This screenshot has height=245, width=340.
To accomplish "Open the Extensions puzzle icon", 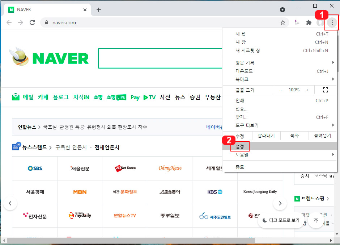I will [x=309, y=22].
